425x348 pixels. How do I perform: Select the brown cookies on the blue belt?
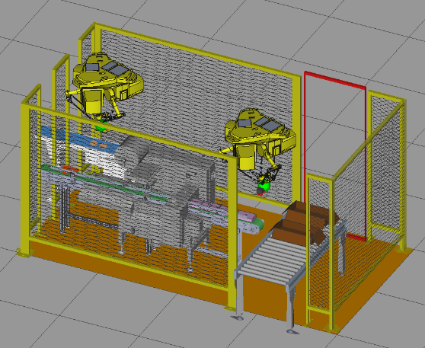pos(99,144)
